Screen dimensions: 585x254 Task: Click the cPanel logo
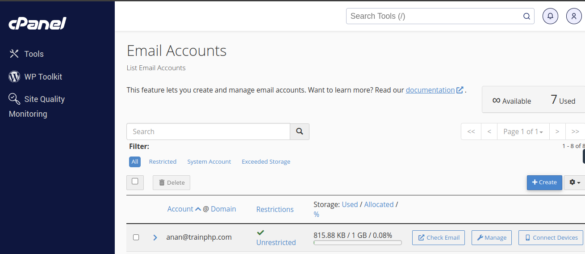(x=38, y=23)
